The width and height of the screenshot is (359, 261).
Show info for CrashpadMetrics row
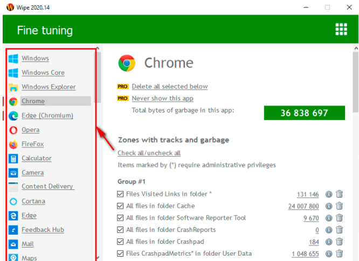click(329, 253)
